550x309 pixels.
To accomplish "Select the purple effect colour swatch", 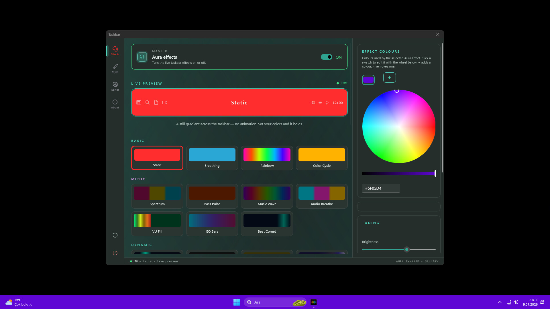I will pyautogui.click(x=368, y=80).
